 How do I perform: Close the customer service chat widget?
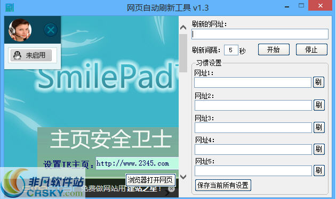51,30
